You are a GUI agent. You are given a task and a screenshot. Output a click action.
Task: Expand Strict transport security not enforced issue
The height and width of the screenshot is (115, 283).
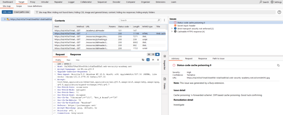[172, 29]
